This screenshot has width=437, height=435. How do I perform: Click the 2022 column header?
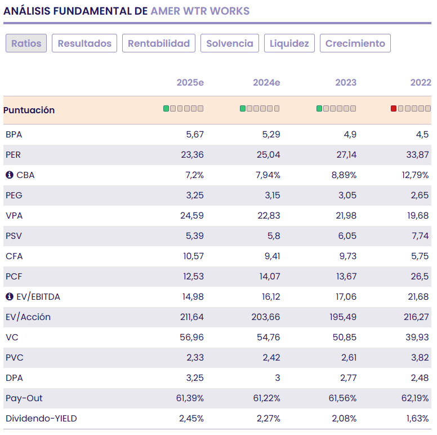421,82
